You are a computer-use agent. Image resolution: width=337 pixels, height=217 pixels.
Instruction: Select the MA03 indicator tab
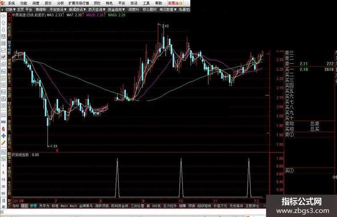tap(64, 206)
